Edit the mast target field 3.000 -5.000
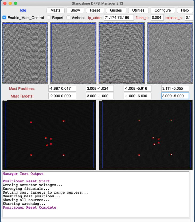 tap(175, 96)
